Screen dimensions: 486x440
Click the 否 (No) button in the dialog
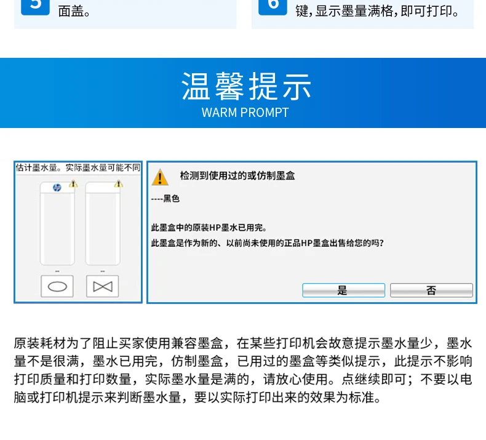431,290
